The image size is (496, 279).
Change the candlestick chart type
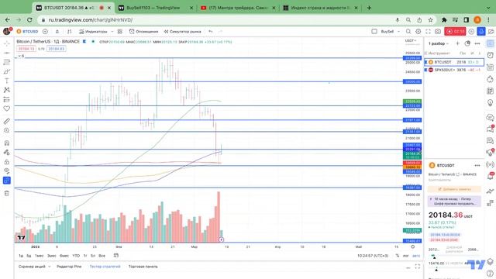tap(69, 31)
